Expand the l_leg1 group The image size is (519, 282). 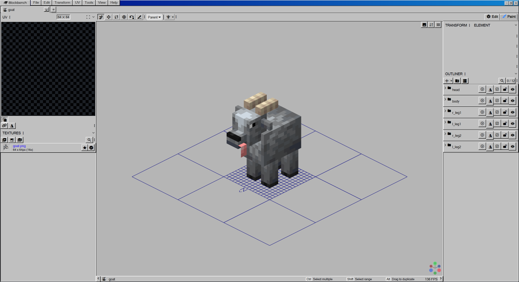point(445,122)
